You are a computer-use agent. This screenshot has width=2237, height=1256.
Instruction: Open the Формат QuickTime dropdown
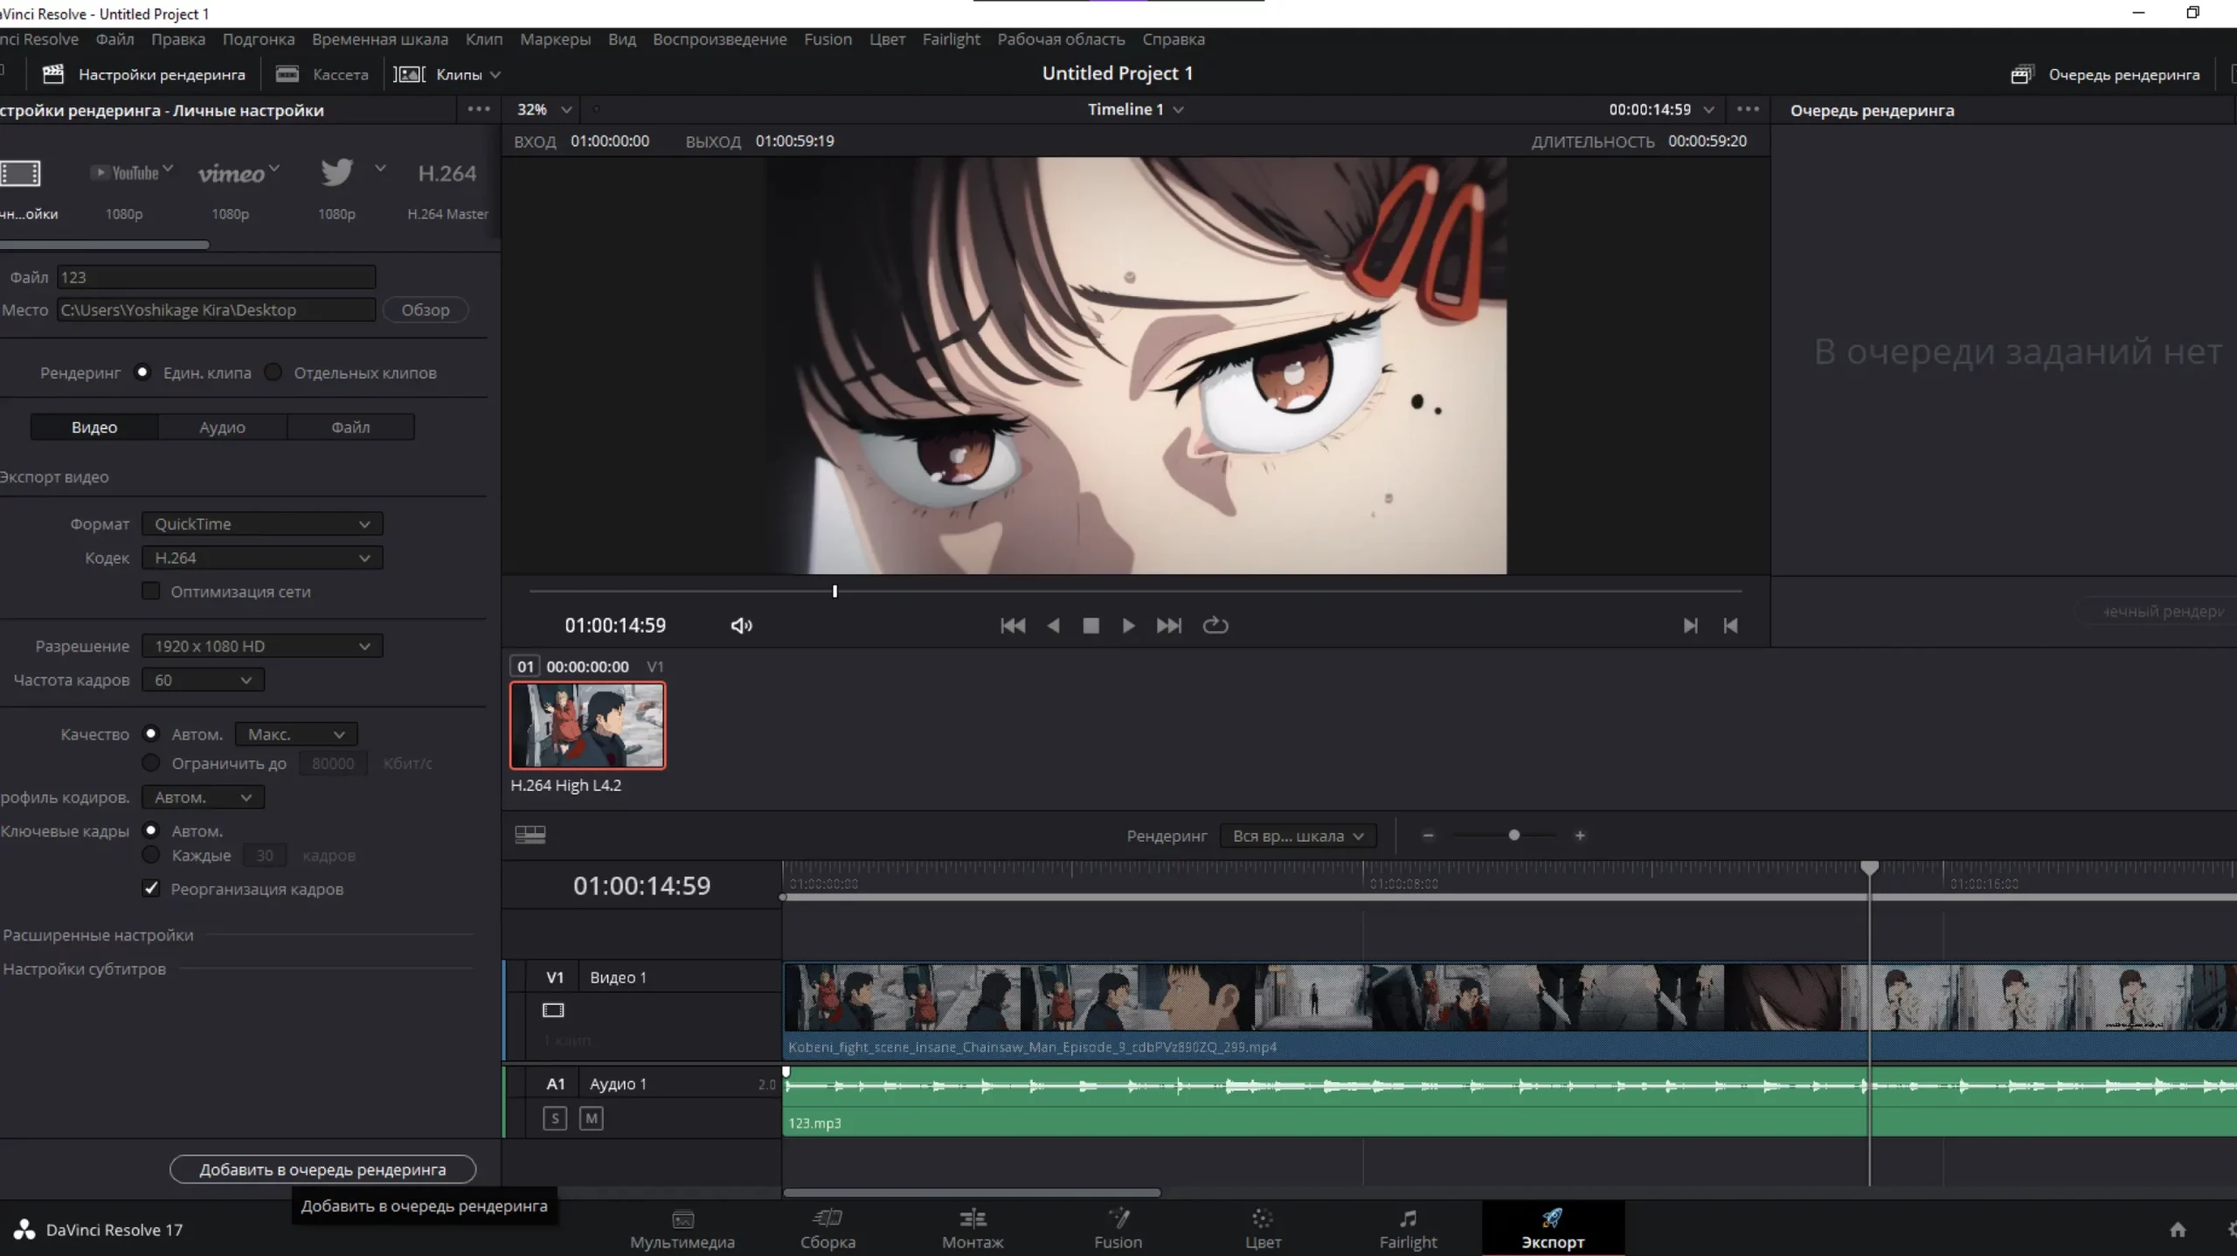[x=262, y=524]
